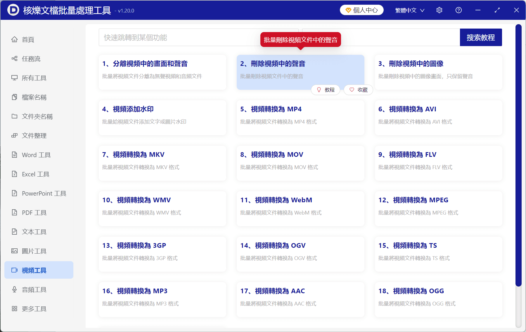Click the grid icon beside 更多工具
The height and width of the screenshot is (332, 526).
click(14, 309)
